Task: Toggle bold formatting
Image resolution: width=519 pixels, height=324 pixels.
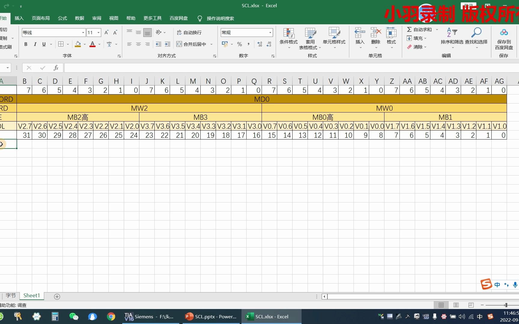Action: [26, 44]
